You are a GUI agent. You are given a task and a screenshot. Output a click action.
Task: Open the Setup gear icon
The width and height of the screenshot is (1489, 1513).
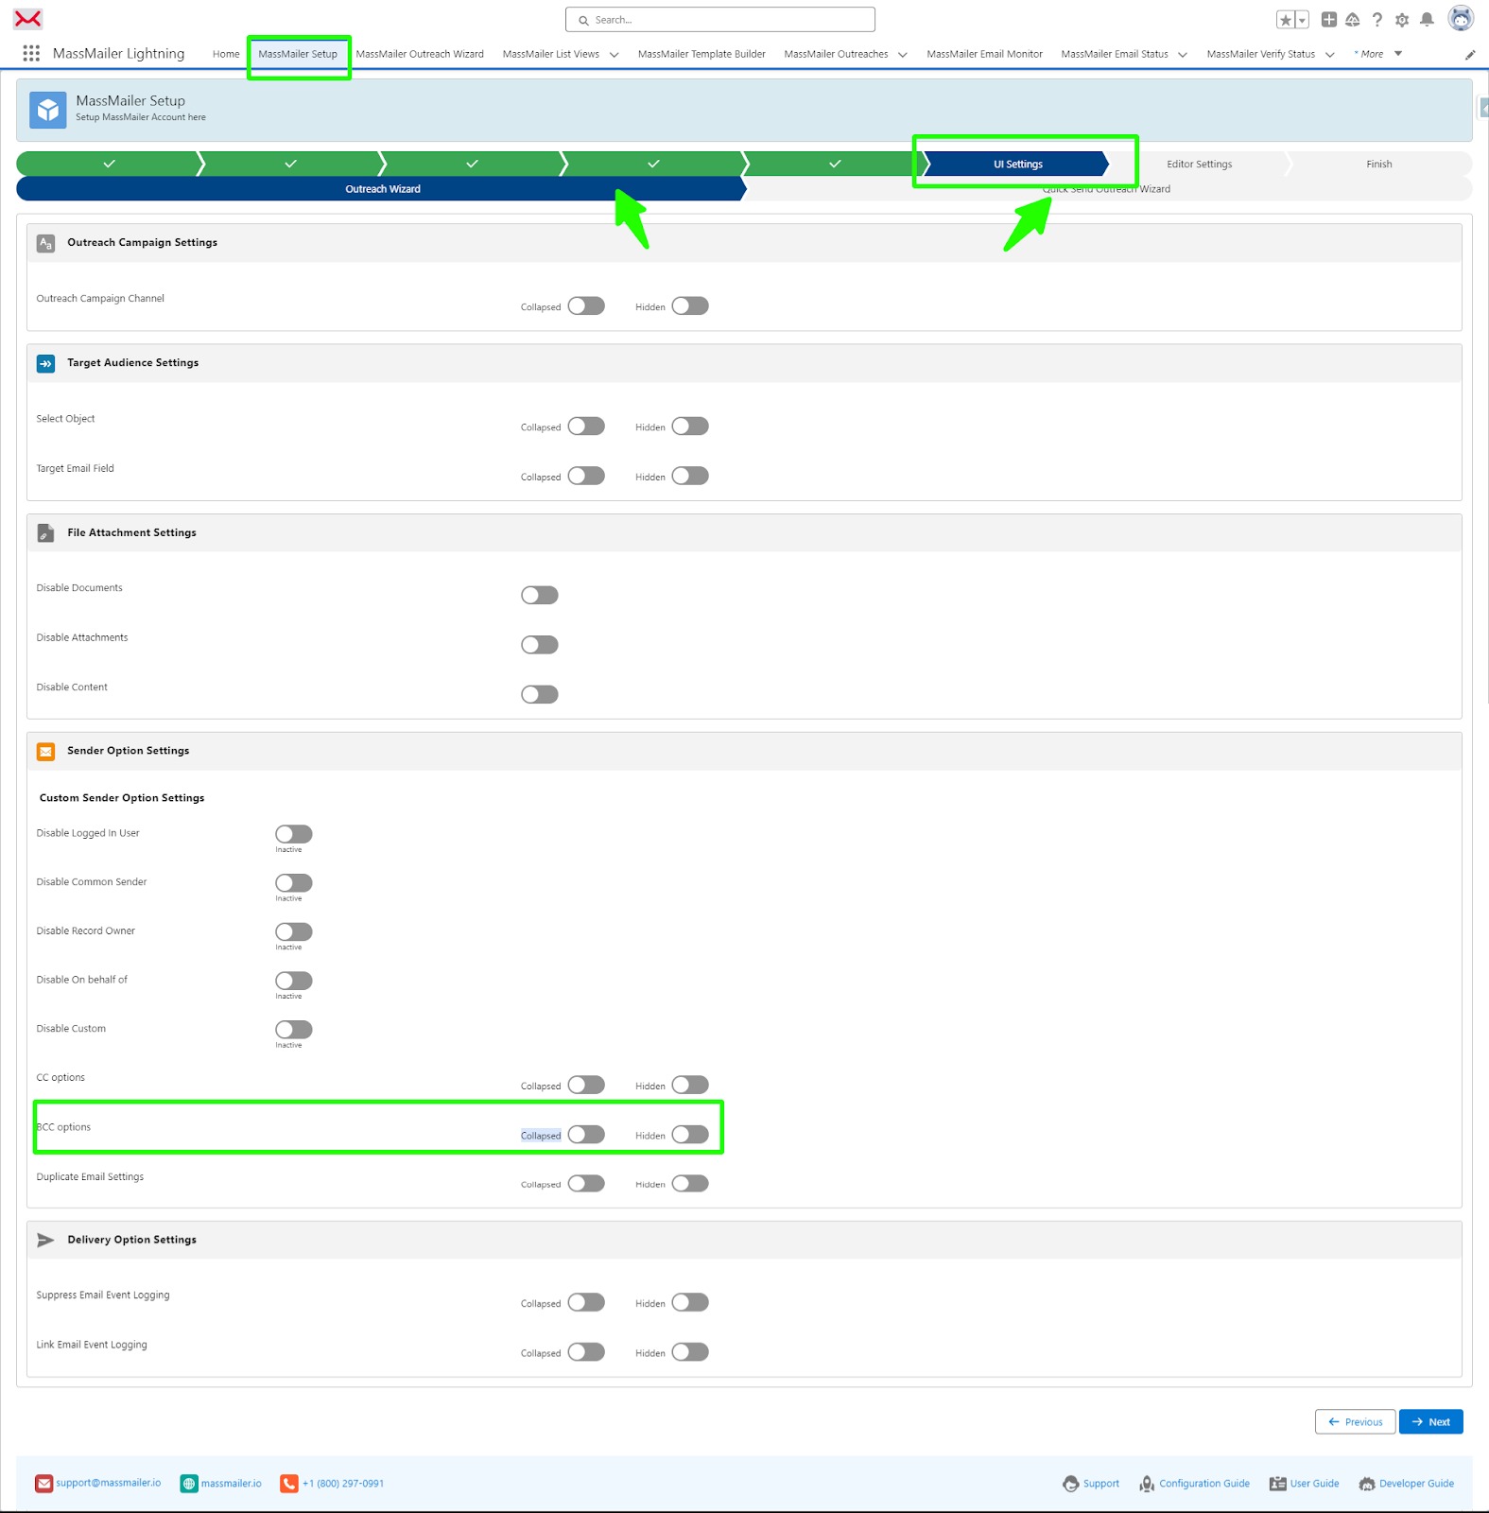(x=1402, y=20)
